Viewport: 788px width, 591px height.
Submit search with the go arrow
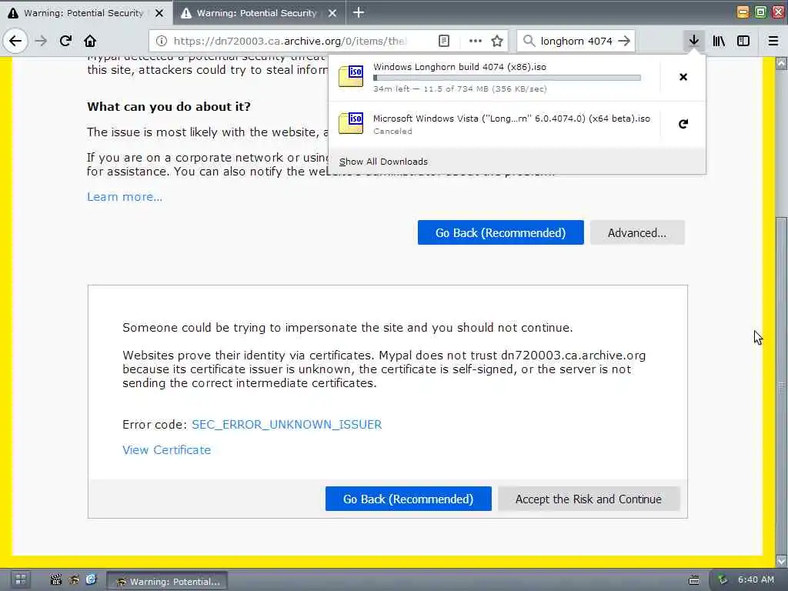[x=624, y=41]
